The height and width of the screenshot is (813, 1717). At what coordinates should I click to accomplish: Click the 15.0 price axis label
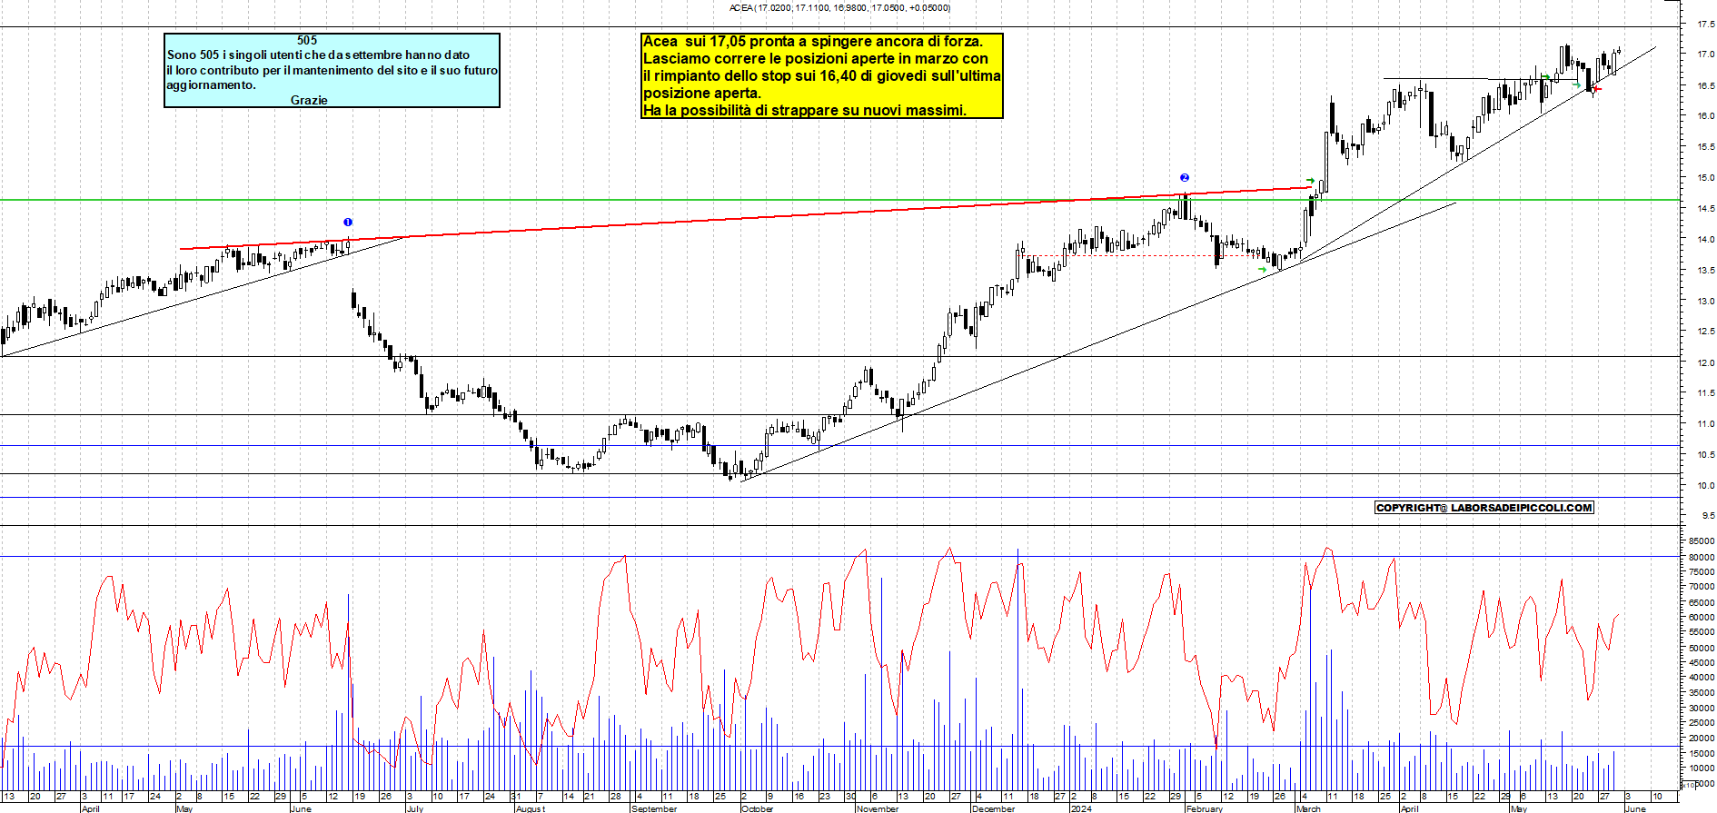pyautogui.click(x=1706, y=178)
